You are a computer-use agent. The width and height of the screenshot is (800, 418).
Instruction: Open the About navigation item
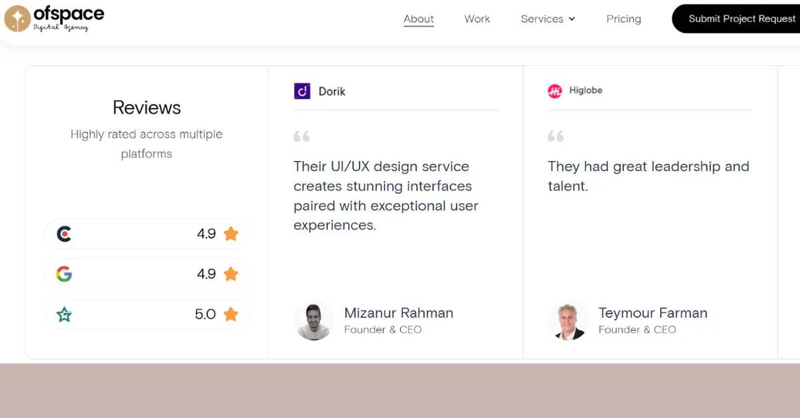[x=419, y=19]
